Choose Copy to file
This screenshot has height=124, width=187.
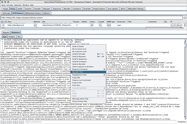pos(88,83)
